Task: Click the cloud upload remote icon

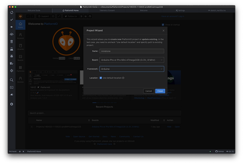Action: pos(11,34)
